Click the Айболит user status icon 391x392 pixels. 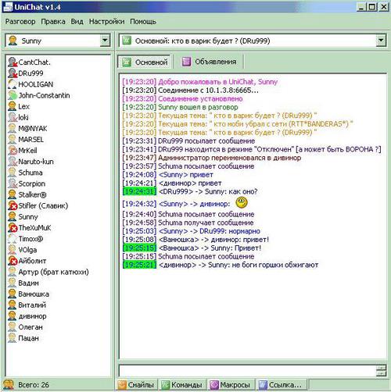(13, 261)
